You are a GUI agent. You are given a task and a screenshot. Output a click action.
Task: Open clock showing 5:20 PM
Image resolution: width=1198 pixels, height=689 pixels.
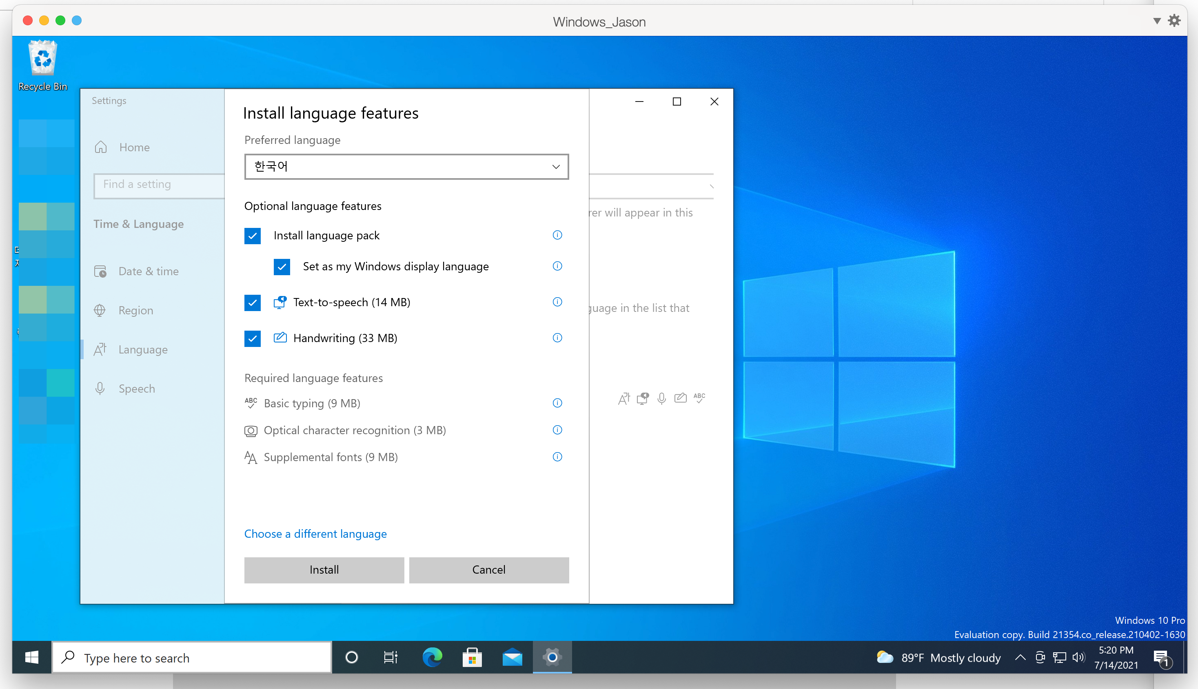pyautogui.click(x=1116, y=657)
